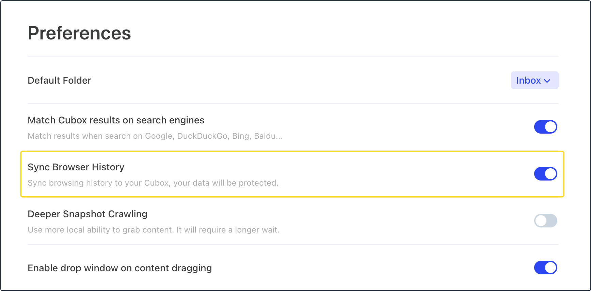Click the white knob of Sync History toggle
Image resolution: width=591 pixels, height=291 pixels.
click(550, 174)
